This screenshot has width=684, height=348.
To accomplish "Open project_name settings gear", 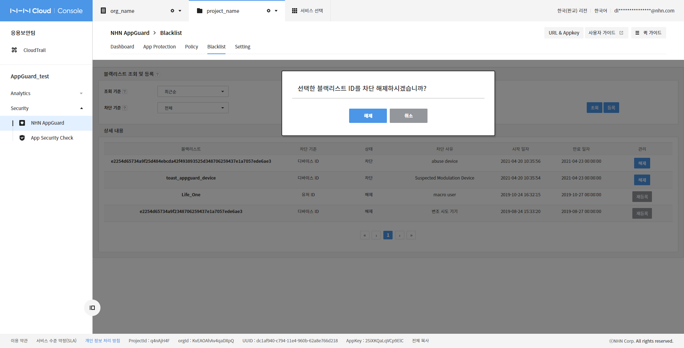I will coord(269,11).
